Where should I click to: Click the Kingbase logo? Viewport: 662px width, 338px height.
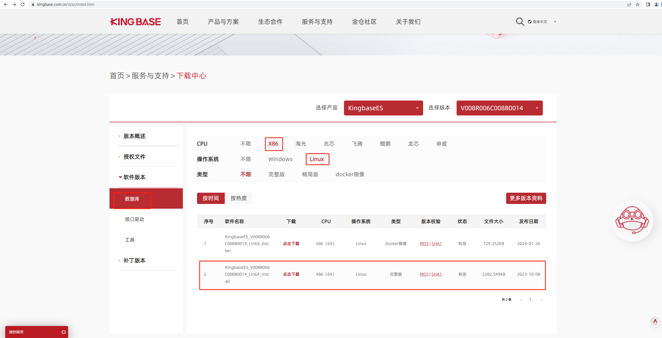pyautogui.click(x=135, y=22)
